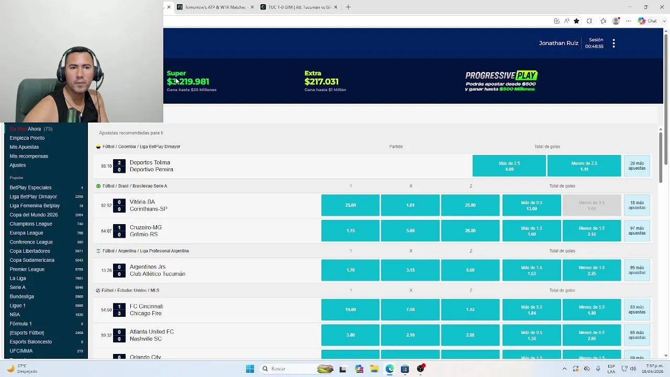Image resolution: width=670 pixels, height=377 pixels.
Task: Open Empieza Pronto in sidebar
Action: tap(27, 138)
